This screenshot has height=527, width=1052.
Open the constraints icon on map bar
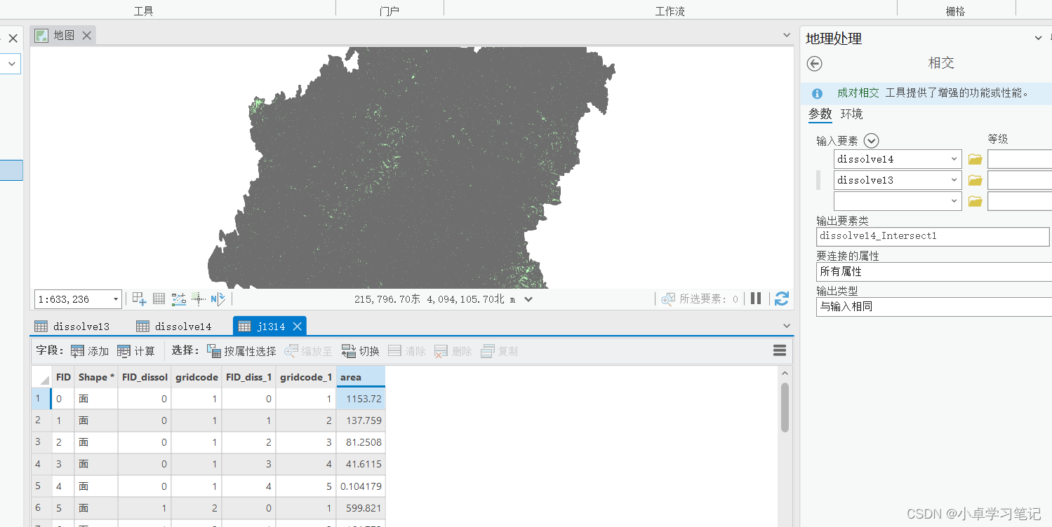179,299
